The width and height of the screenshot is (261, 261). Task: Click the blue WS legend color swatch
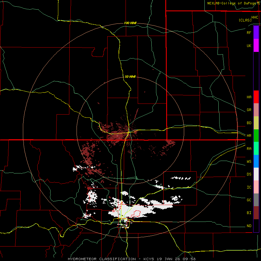pos(256,161)
